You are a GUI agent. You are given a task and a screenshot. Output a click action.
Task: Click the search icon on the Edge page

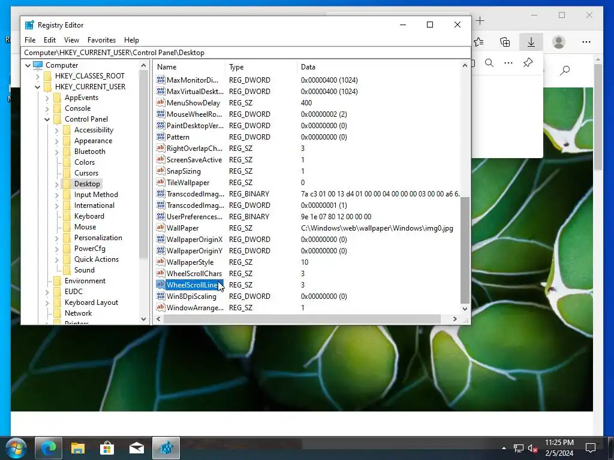[x=565, y=71]
